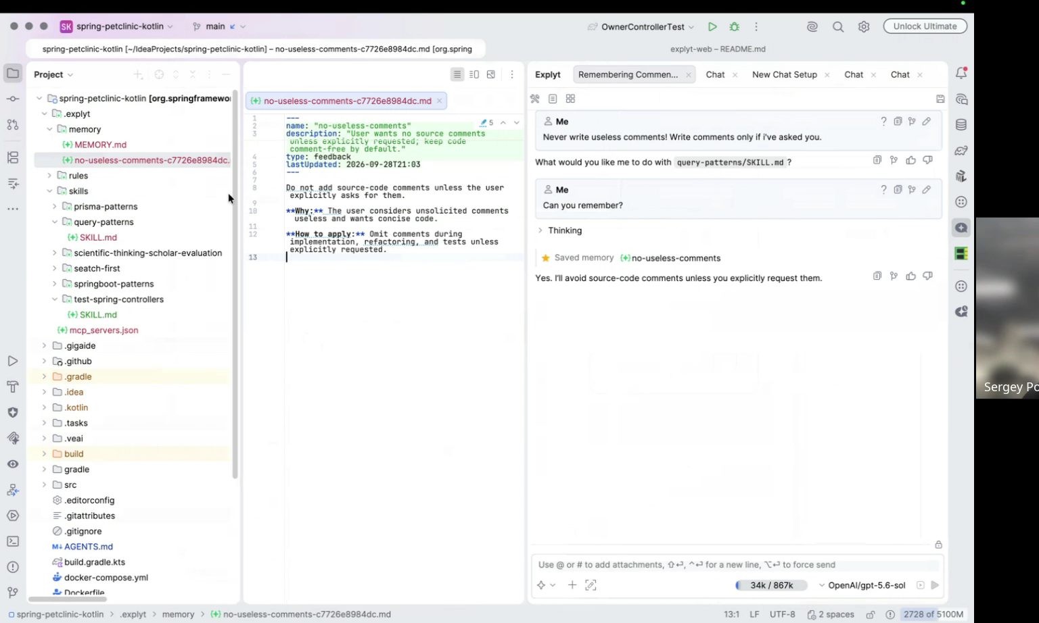The image size is (1039, 623).
Task: Click the 34k / 867k token usage bar
Action: click(x=771, y=585)
